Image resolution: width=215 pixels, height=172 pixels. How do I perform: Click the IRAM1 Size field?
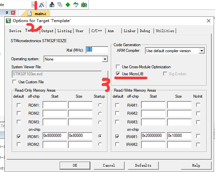click(180, 136)
